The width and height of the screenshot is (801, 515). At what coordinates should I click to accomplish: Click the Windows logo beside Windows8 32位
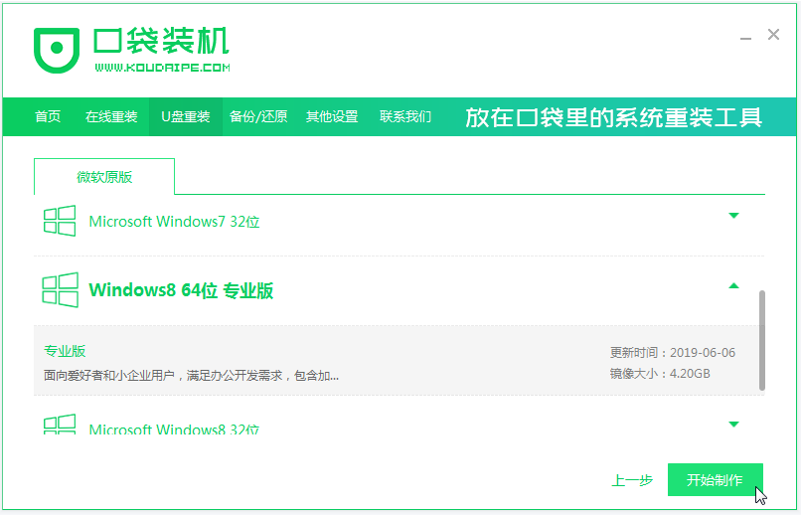tap(60, 425)
